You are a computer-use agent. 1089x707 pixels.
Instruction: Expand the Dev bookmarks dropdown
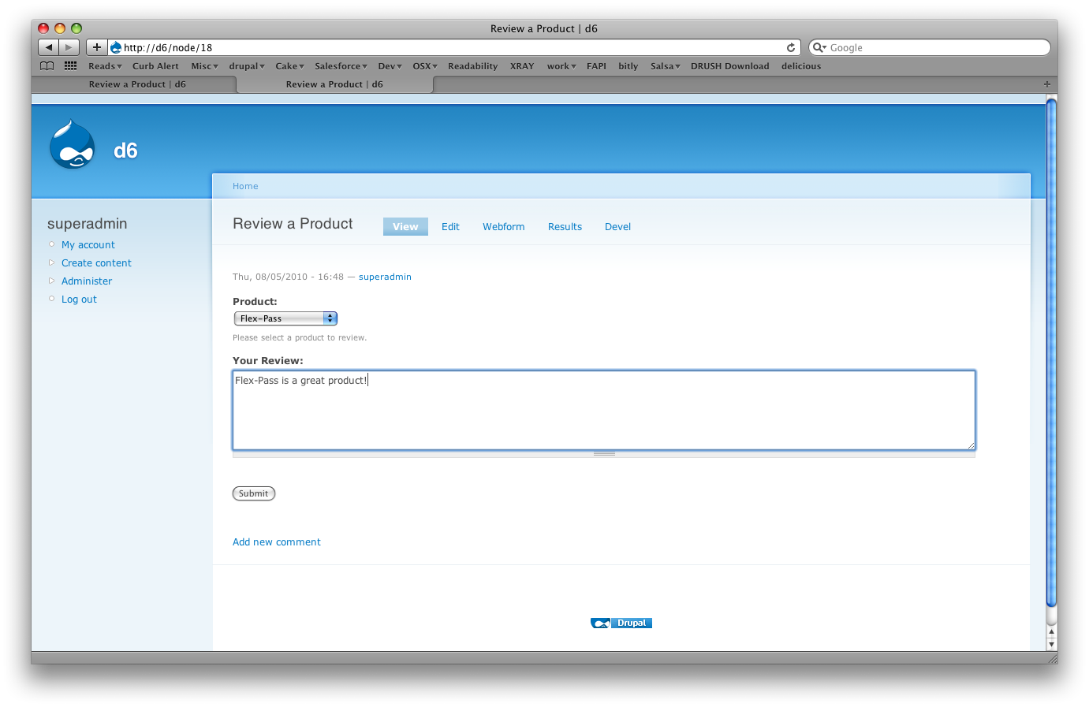pyautogui.click(x=388, y=66)
